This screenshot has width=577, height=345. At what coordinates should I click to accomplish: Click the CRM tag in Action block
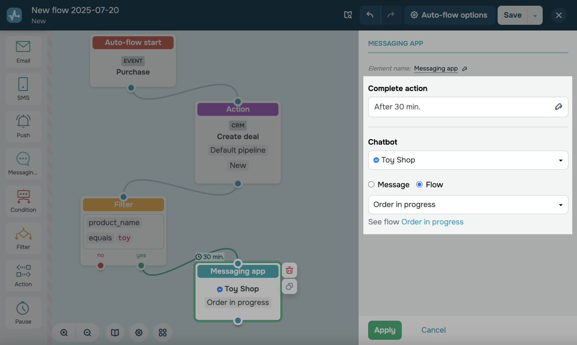(x=238, y=126)
